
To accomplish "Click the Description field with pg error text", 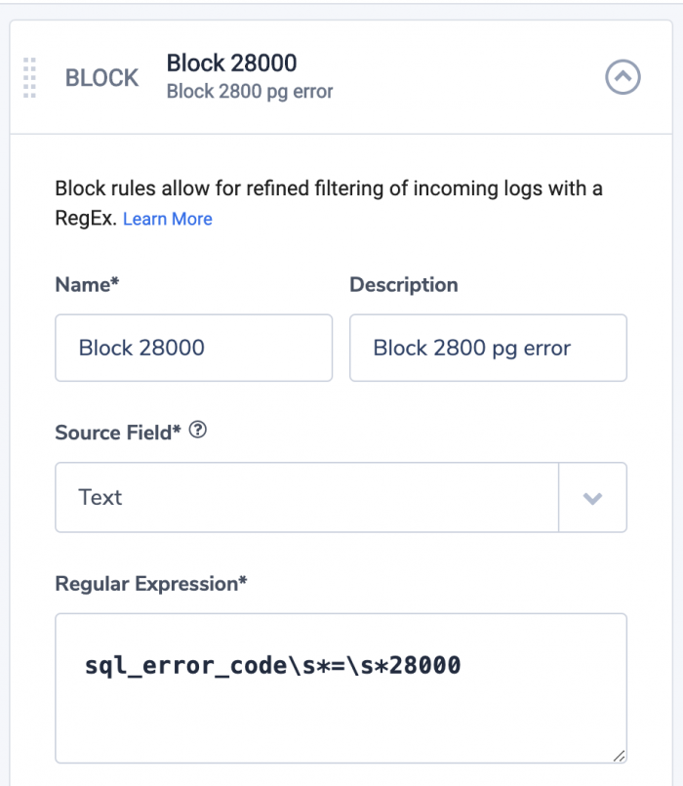I will (488, 348).
